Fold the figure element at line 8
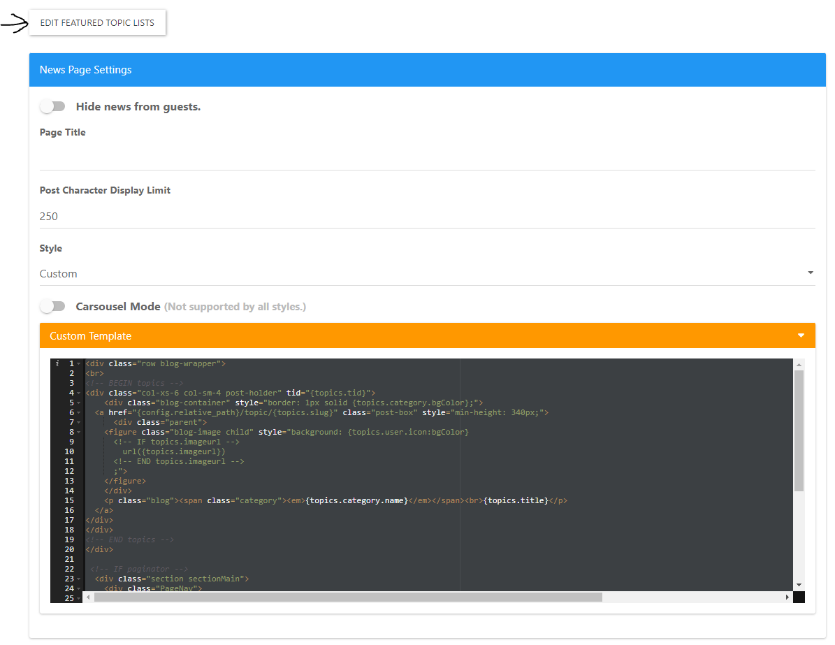Image resolution: width=835 pixels, height=645 pixels. coord(79,433)
